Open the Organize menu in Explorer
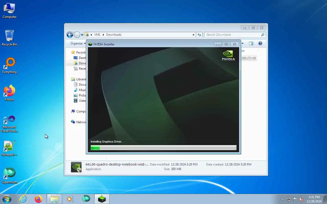Image resolution: width=327 pixels, height=204 pixels. pyautogui.click(x=78, y=43)
